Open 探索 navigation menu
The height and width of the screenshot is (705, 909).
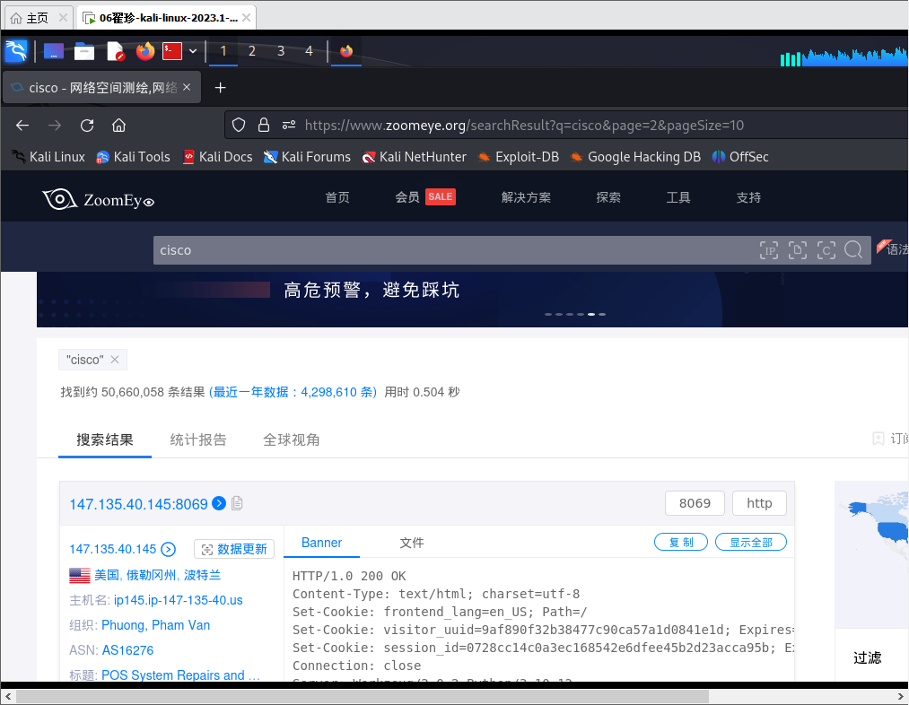coord(608,197)
